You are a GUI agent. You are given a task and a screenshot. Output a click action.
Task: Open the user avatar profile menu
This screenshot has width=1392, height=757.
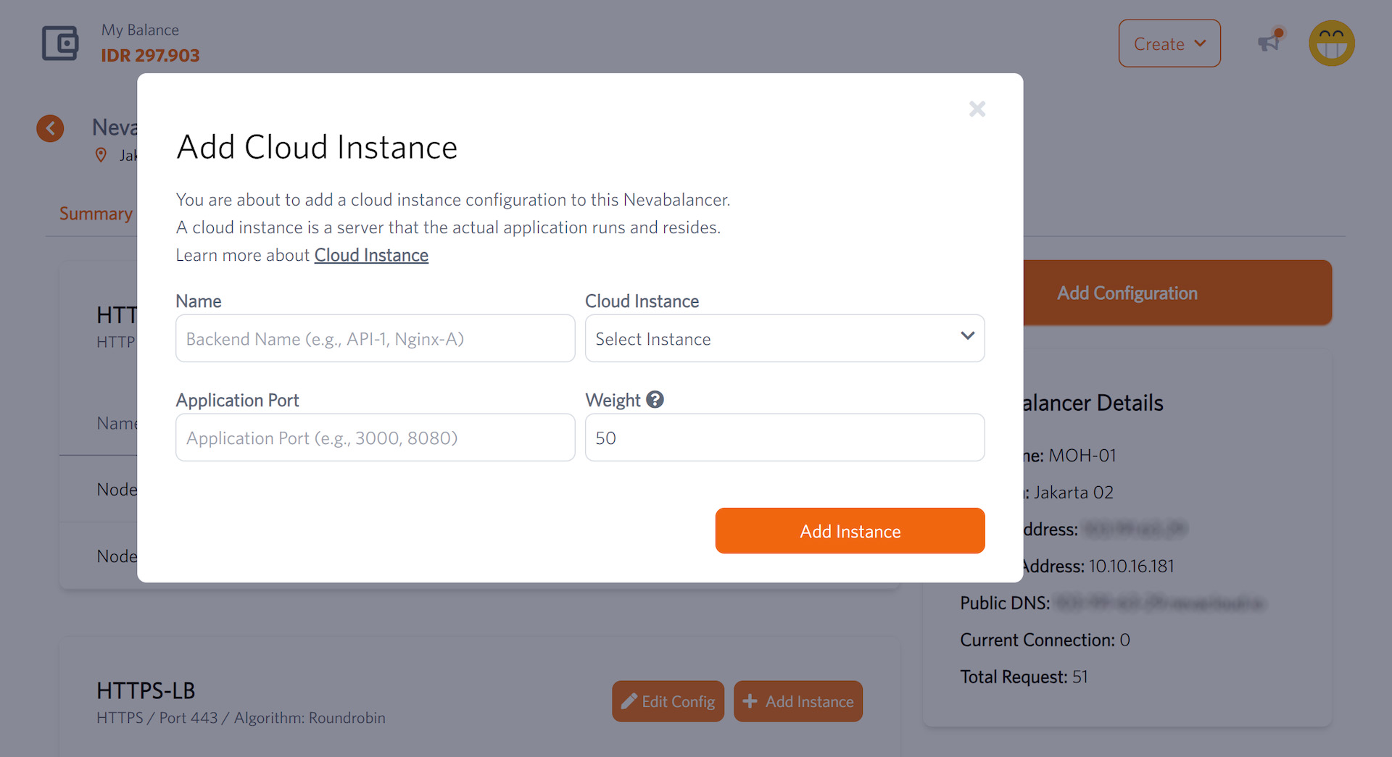pyautogui.click(x=1331, y=43)
